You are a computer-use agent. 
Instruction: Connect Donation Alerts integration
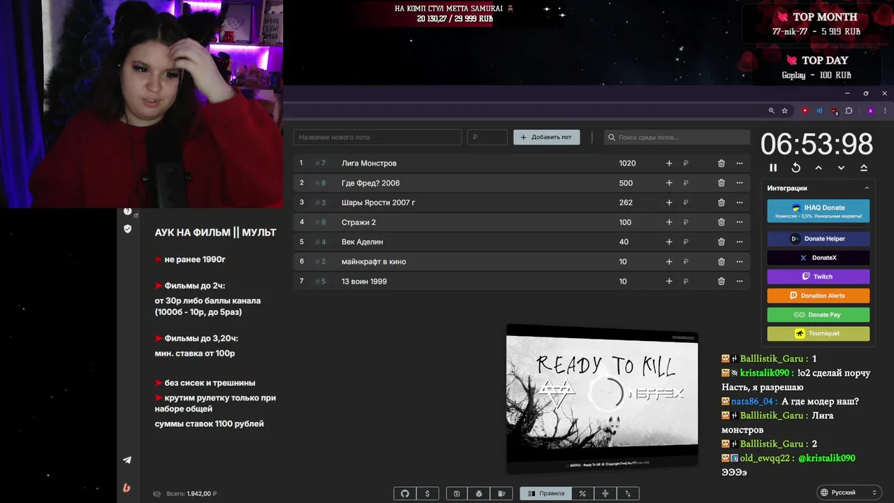pyautogui.click(x=819, y=296)
